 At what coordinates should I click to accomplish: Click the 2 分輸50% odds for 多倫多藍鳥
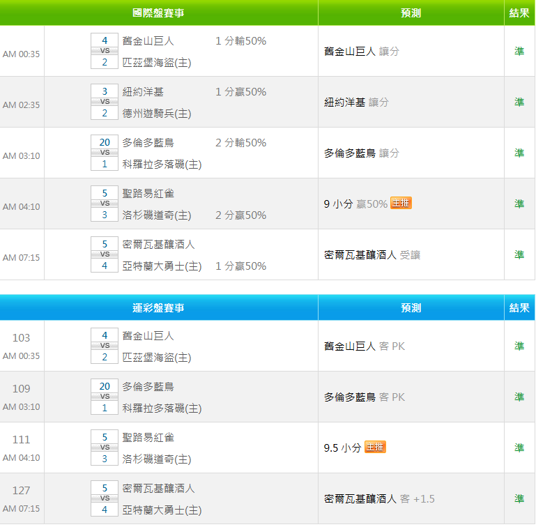point(240,143)
